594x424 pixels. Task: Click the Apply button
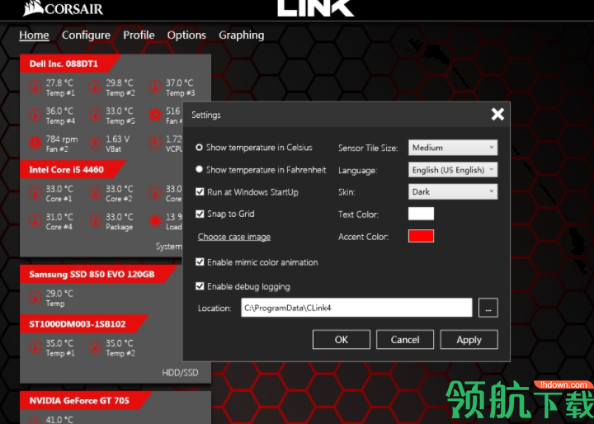pyautogui.click(x=469, y=340)
